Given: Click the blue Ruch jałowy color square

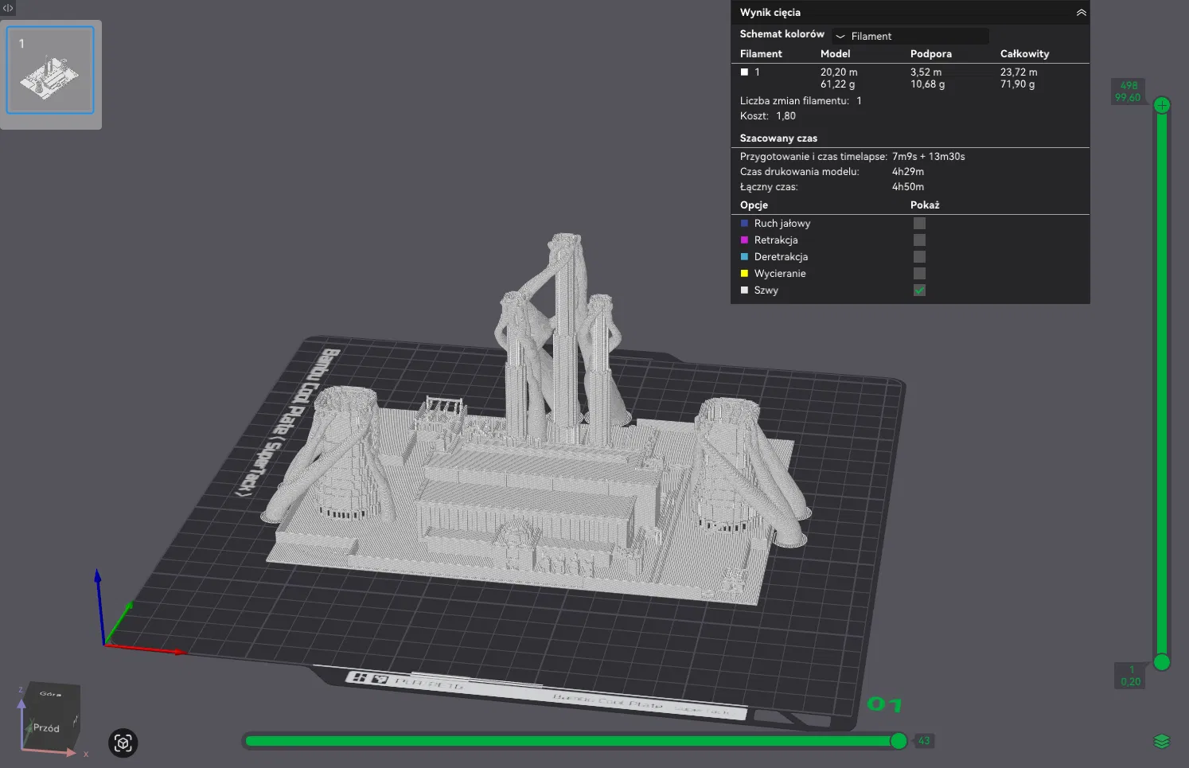Looking at the screenshot, I should 745,224.
